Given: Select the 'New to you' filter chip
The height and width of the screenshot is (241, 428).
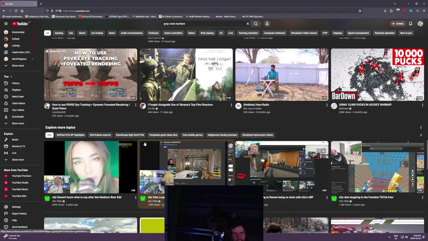Looking at the screenshot, I should pos(406,33).
